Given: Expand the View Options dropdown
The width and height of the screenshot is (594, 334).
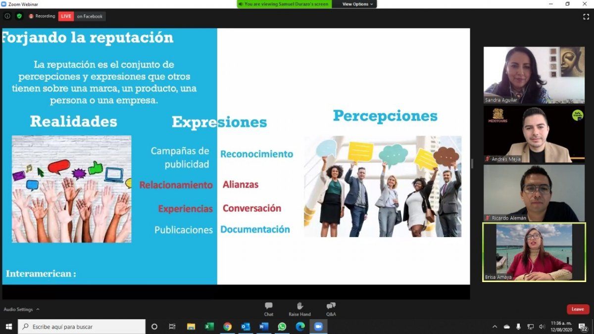Looking at the screenshot, I should [x=357, y=4].
